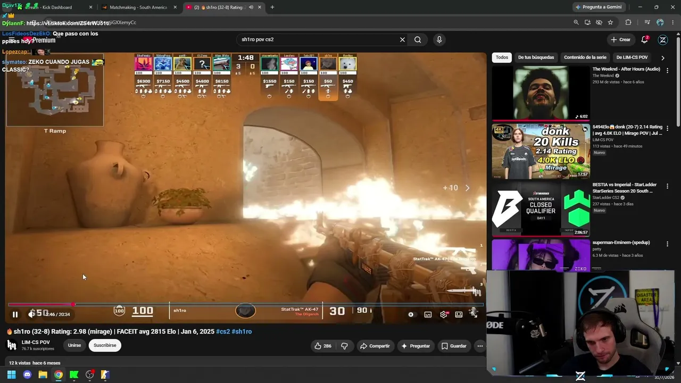Pause the YouTube video

tap(15, 314)
